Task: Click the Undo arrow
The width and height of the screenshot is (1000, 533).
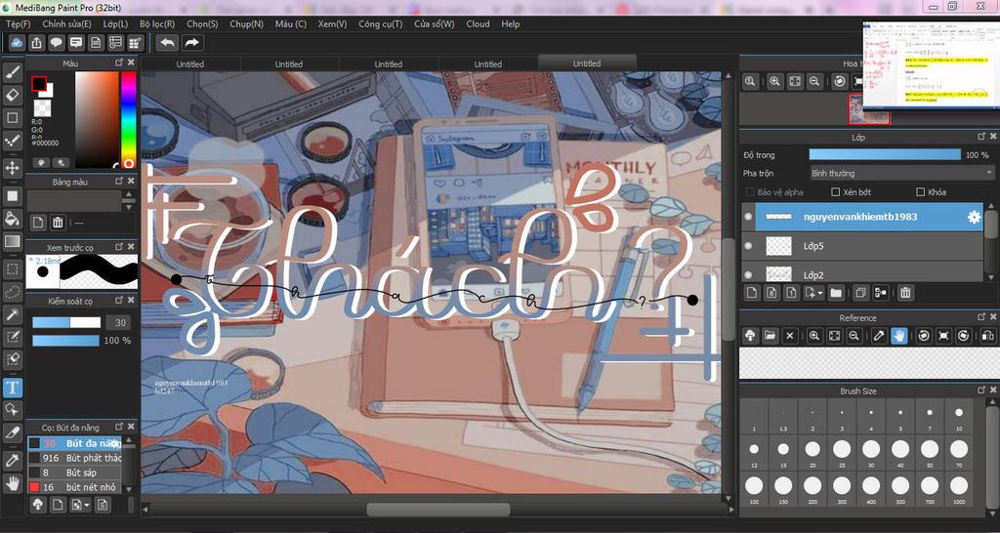Action: point(168,43)
